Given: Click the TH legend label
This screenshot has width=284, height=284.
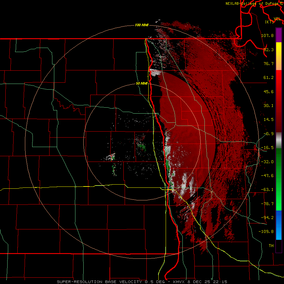Looking at the screenshot, I should point(271,246).
